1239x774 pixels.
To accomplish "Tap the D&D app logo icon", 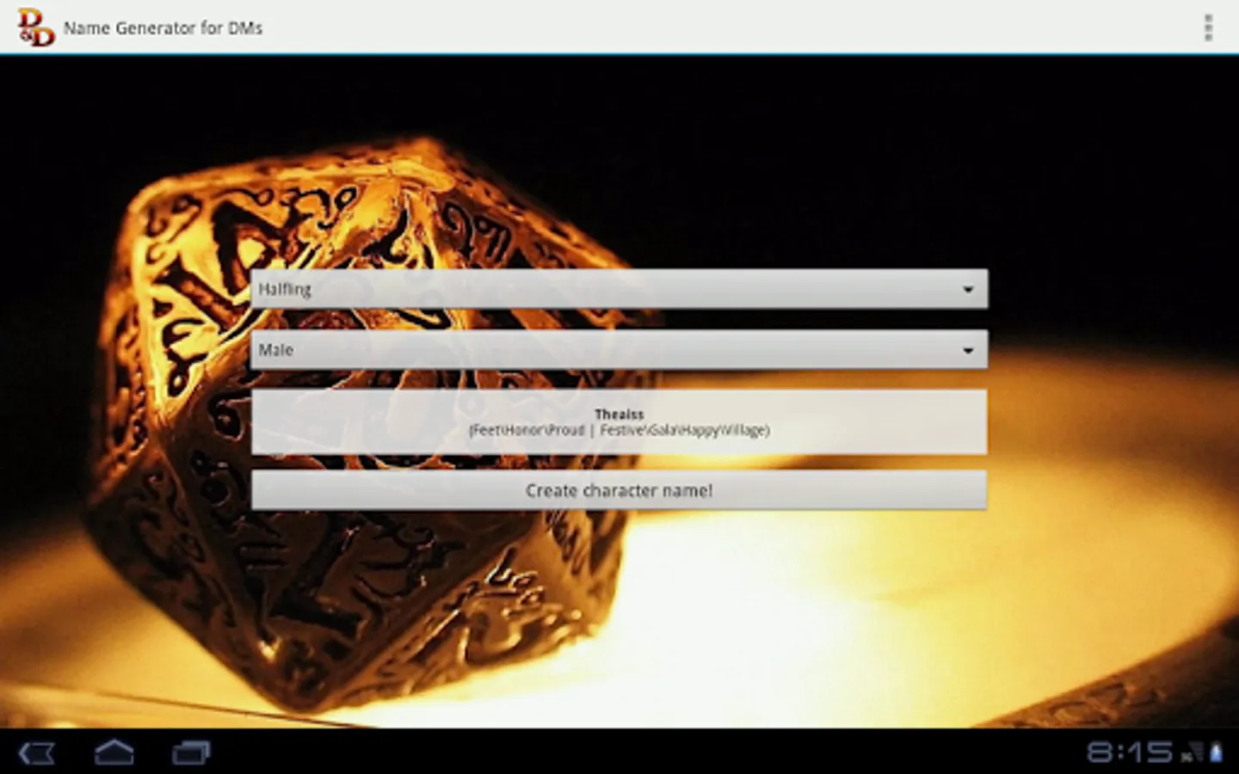I will click(35, 28).
